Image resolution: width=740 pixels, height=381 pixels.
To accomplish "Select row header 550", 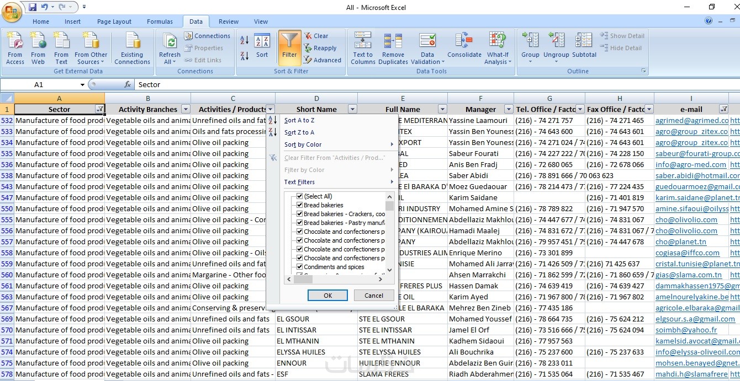I will point(7,208).
